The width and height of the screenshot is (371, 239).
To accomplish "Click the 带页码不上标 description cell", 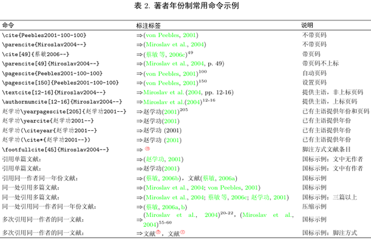I will (x=320, y=64).
